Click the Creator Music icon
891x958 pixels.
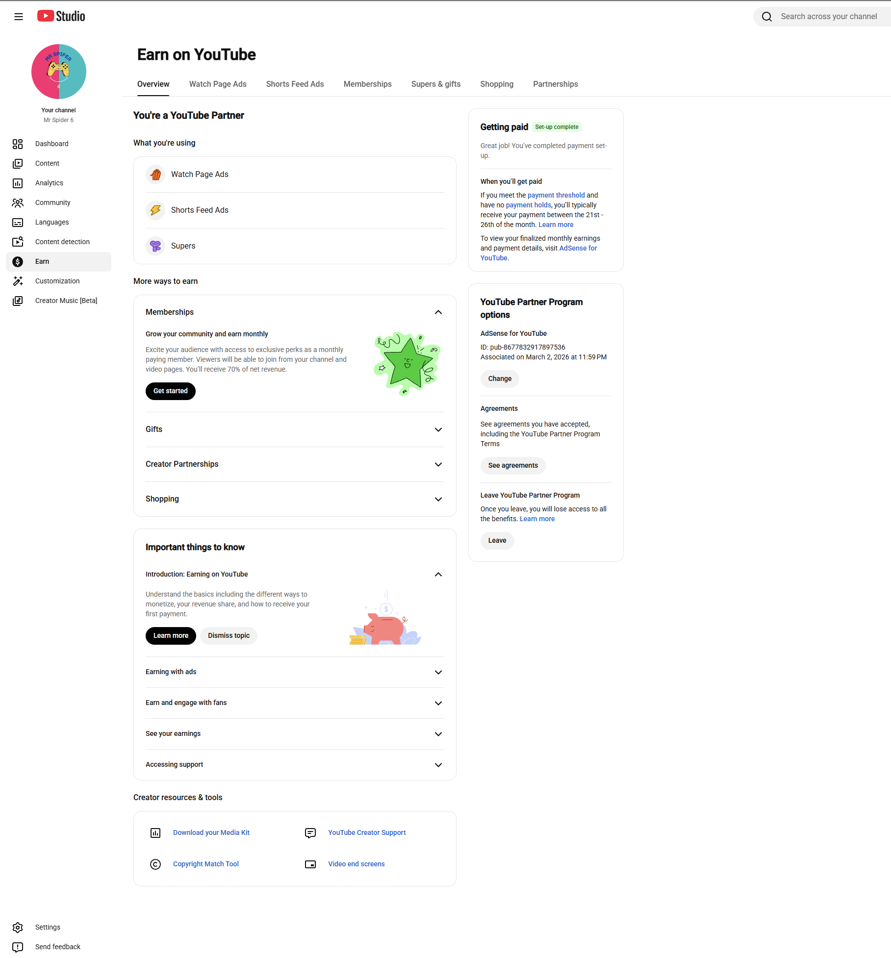point(18,301)
